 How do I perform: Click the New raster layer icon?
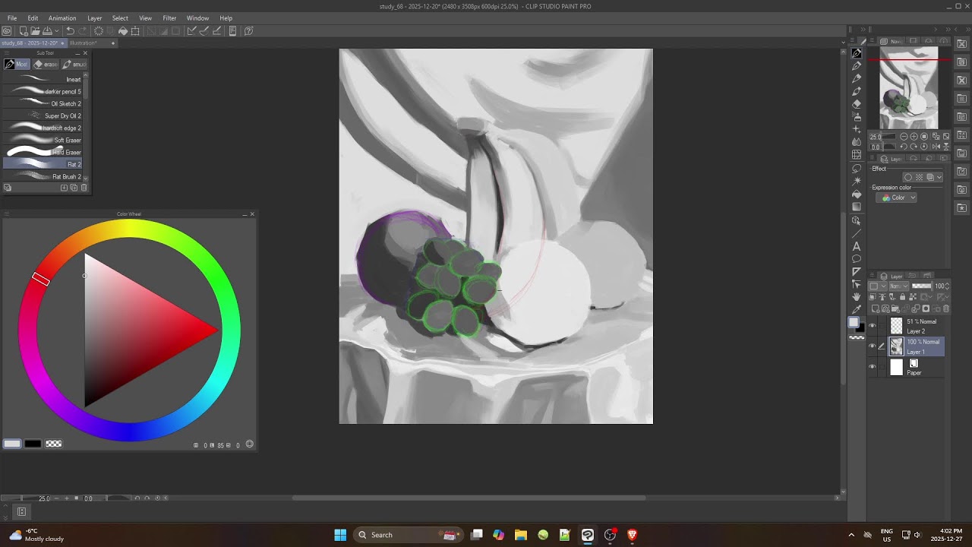[x=876, y=309]
